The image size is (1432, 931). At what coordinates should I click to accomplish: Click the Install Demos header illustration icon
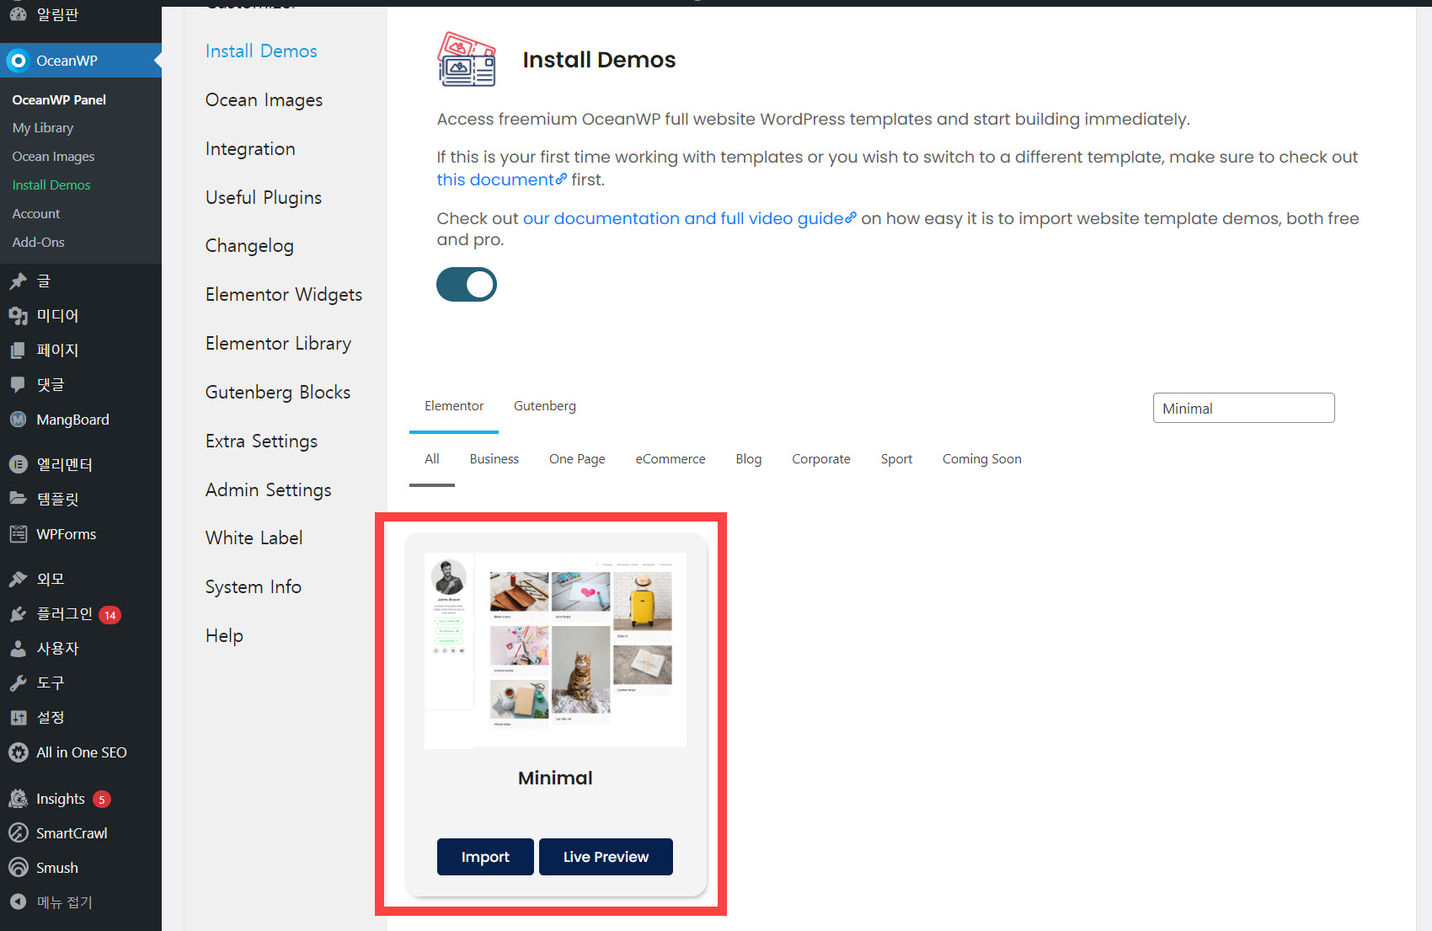467,60
